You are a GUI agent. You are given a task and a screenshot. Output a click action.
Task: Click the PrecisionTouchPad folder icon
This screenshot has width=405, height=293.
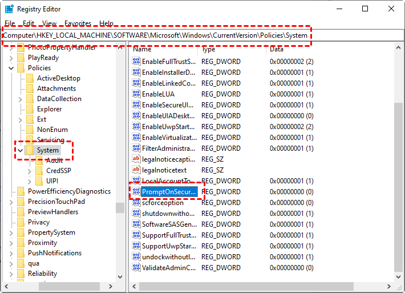(21, 202)
